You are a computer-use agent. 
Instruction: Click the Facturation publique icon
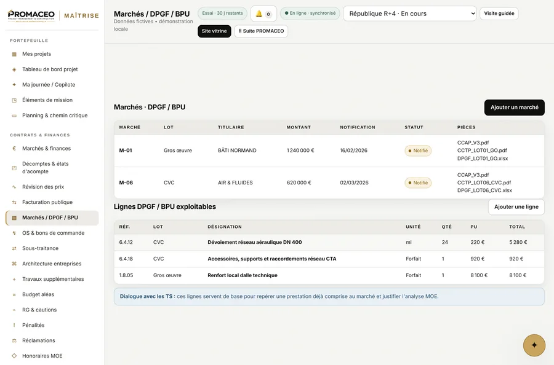(14, 202)
